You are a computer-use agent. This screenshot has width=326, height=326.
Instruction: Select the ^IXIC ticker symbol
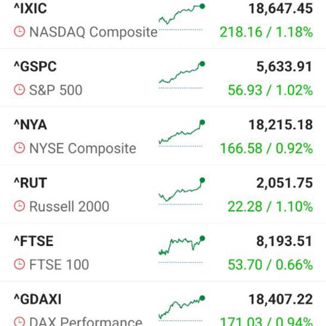30,9
